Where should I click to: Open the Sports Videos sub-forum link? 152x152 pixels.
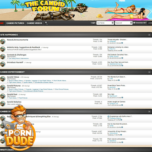pos(28,82)
